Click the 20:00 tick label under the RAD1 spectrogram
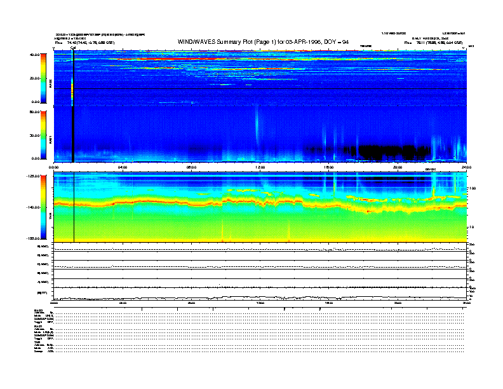 coord(398,167)
